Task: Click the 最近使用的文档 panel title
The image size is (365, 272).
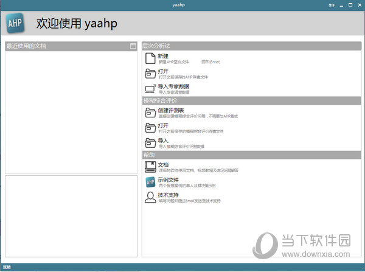Action: [26, 46]
